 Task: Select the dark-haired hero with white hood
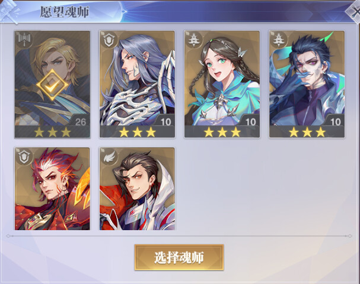pos(137,189)
